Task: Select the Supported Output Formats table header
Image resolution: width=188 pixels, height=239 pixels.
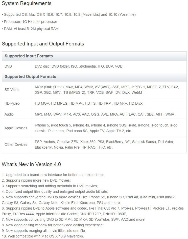Action: coord(94,76)
